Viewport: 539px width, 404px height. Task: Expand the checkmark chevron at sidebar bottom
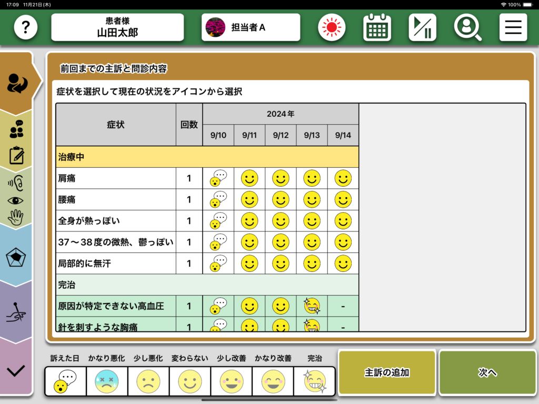[16, 370]
